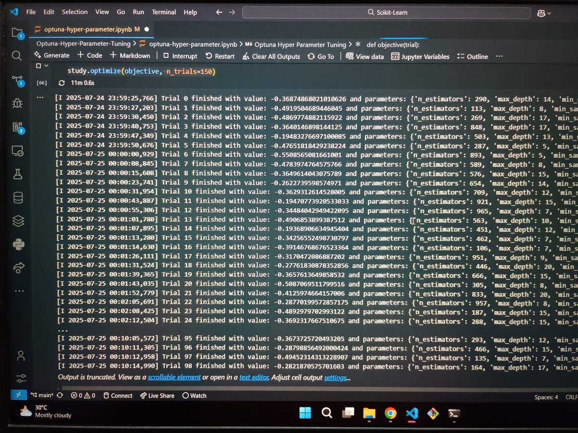Open the File menu

pos(31,12)
